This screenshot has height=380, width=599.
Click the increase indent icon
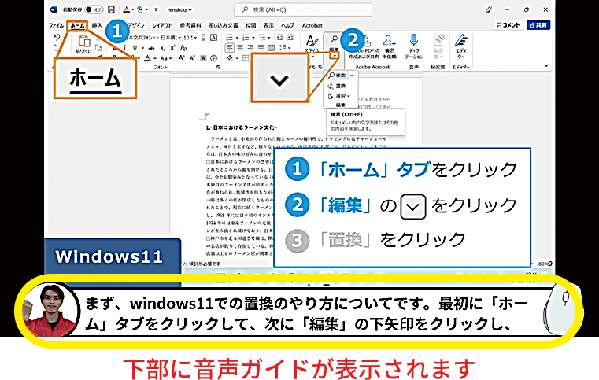(290, 38)
